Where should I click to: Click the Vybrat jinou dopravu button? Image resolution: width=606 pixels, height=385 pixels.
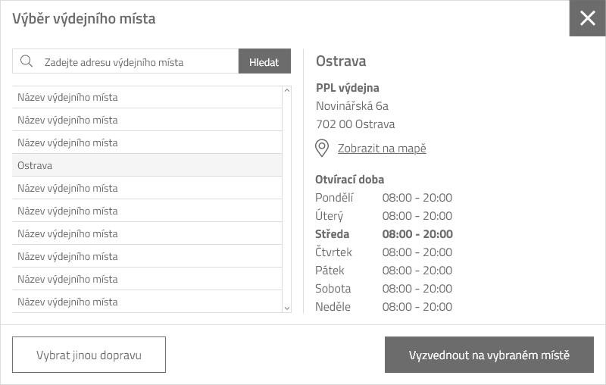89,355
